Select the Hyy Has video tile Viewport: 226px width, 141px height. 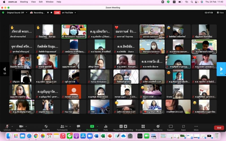[74, 107]
